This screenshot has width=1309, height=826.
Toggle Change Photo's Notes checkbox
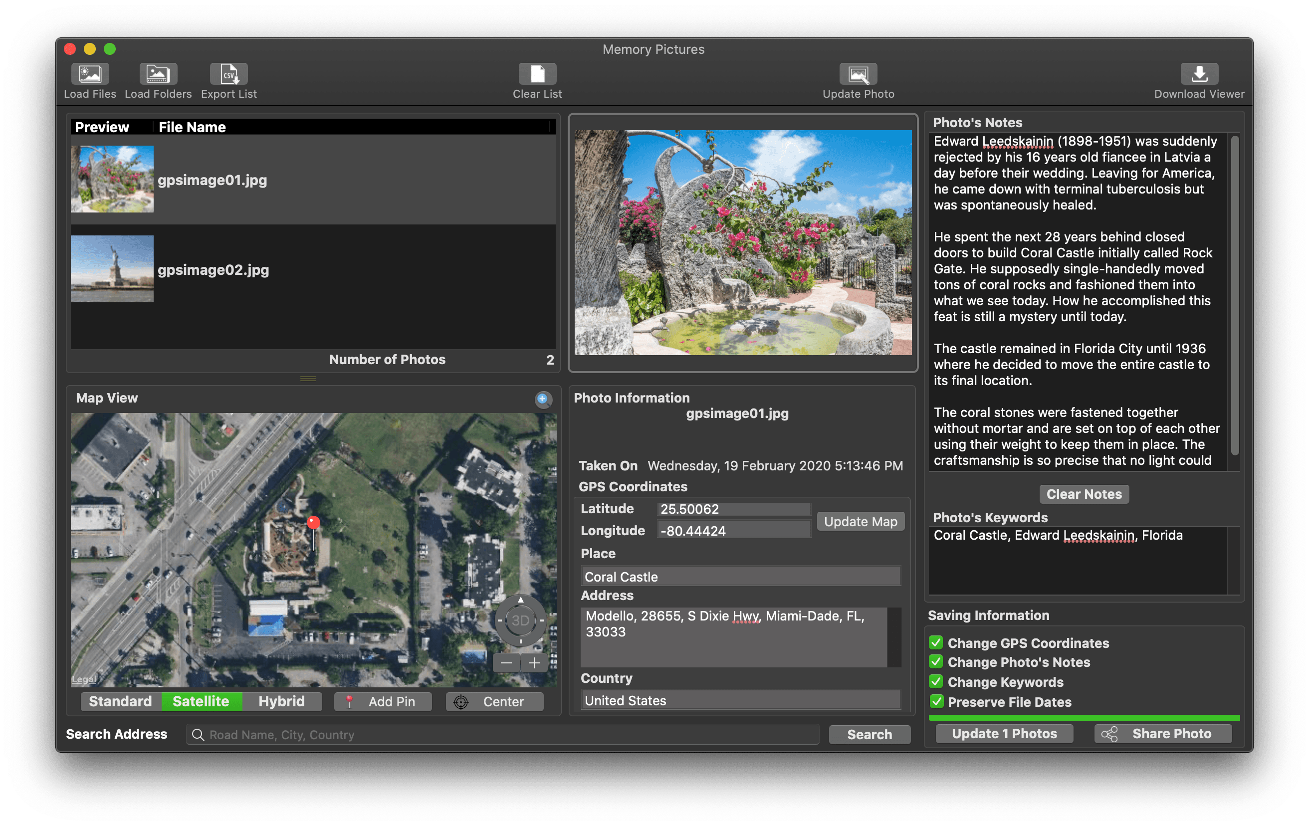click(x=935, y=662)
